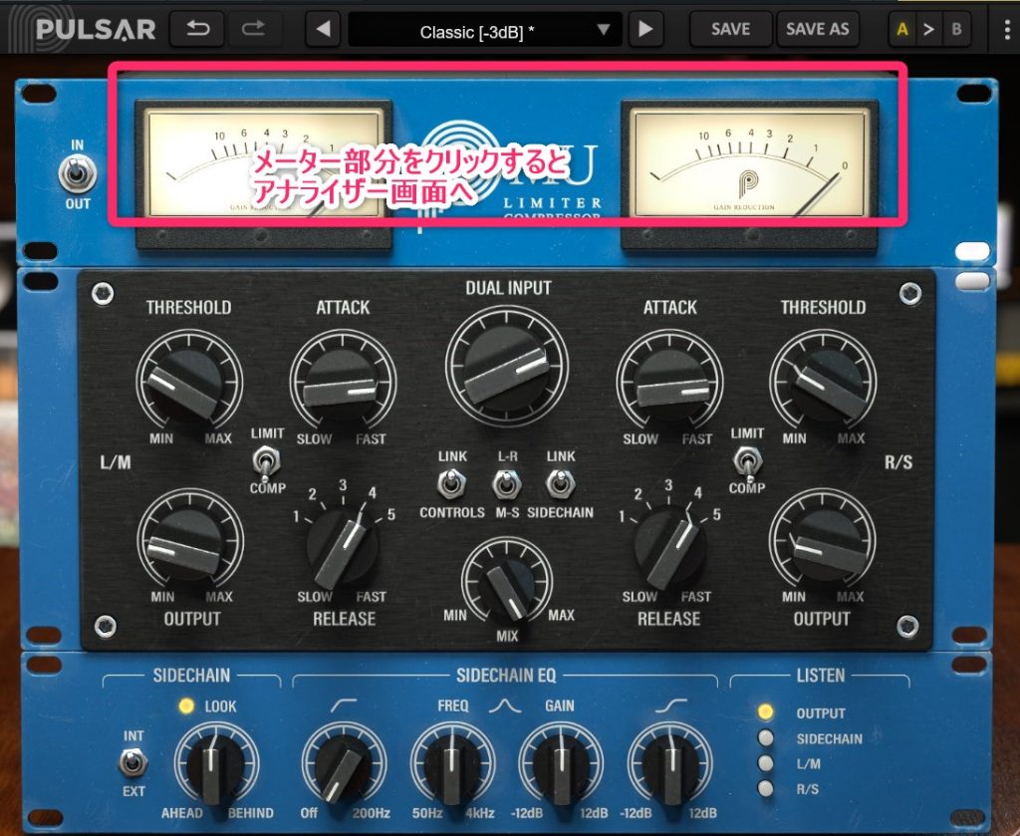Switch the L-R / M-S mode toggle
The width and height of the screenshot is (1020, 836).
505,484
